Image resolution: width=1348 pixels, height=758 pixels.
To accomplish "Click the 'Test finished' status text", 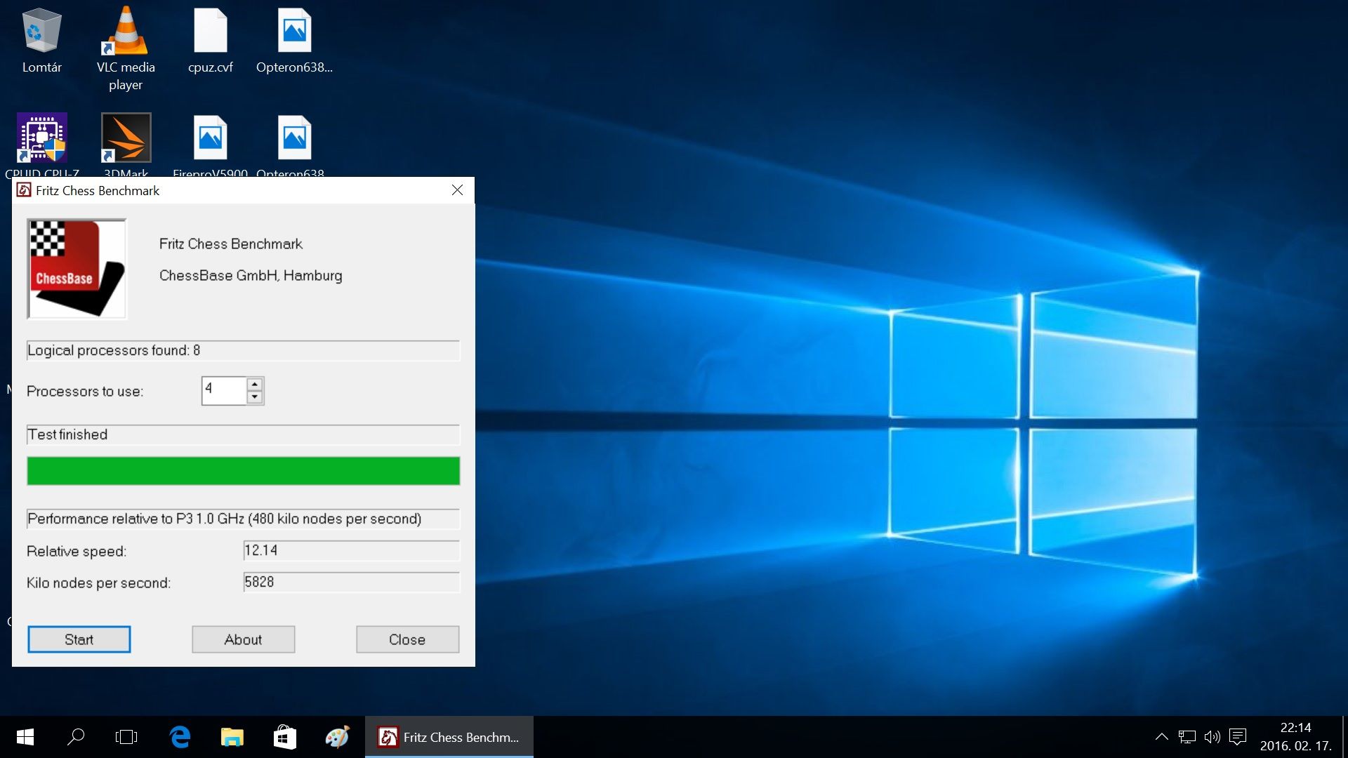I will coord(67,434).
